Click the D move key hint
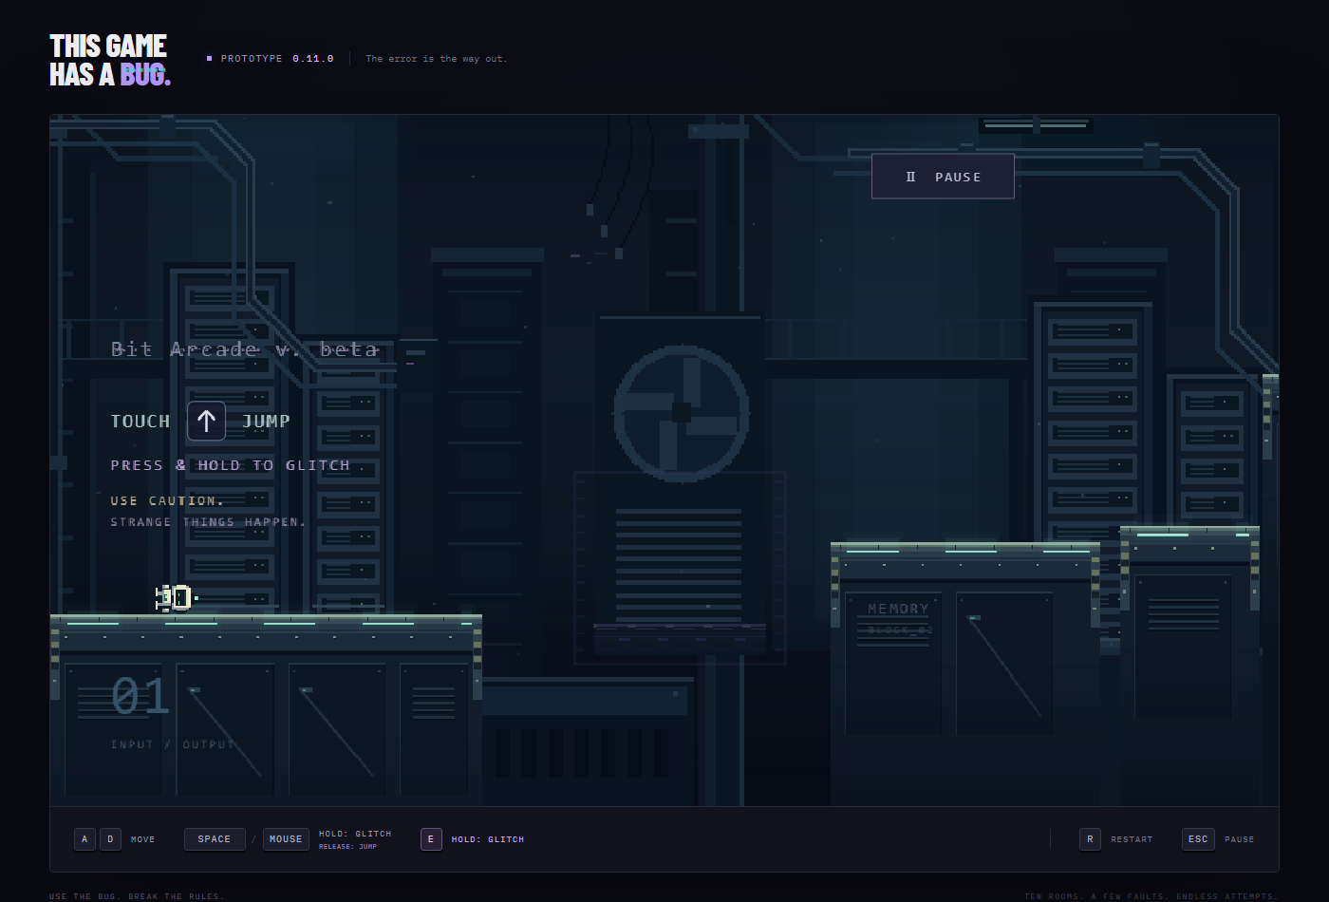 click(x=110, y=839)
